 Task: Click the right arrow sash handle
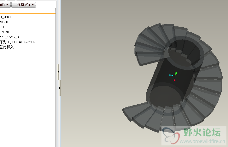[60, 88]
